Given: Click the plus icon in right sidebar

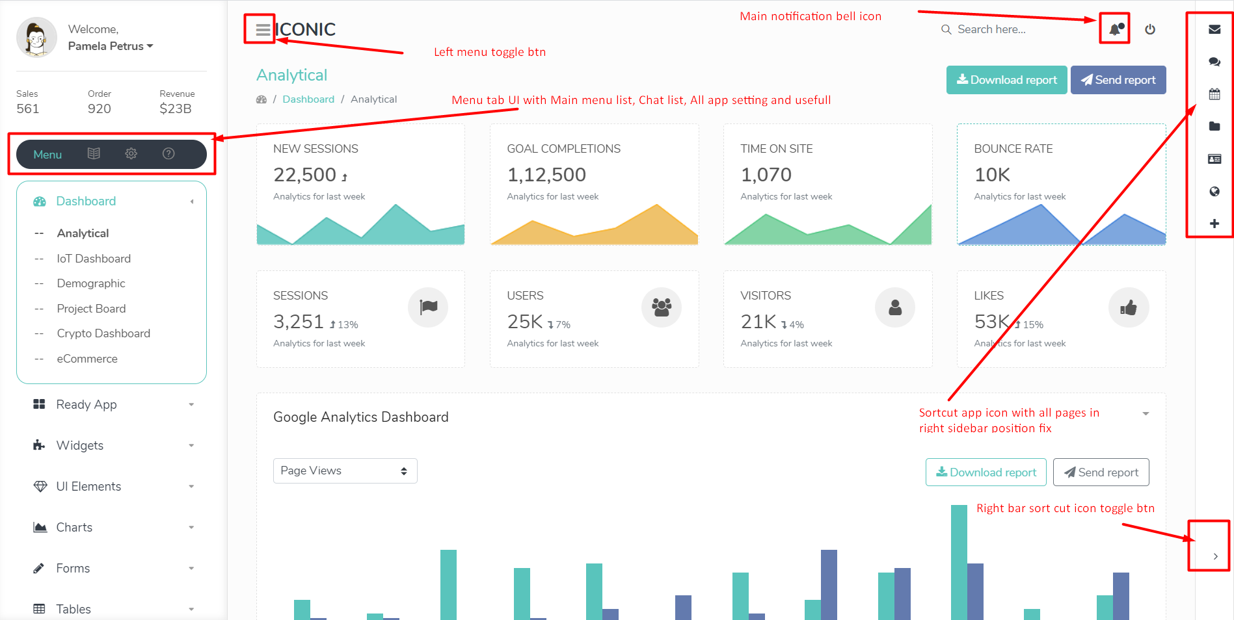Looking at the screenshot, I should [1214, 224].
